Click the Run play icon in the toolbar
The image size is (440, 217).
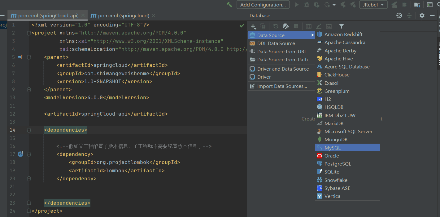[297, 5]
